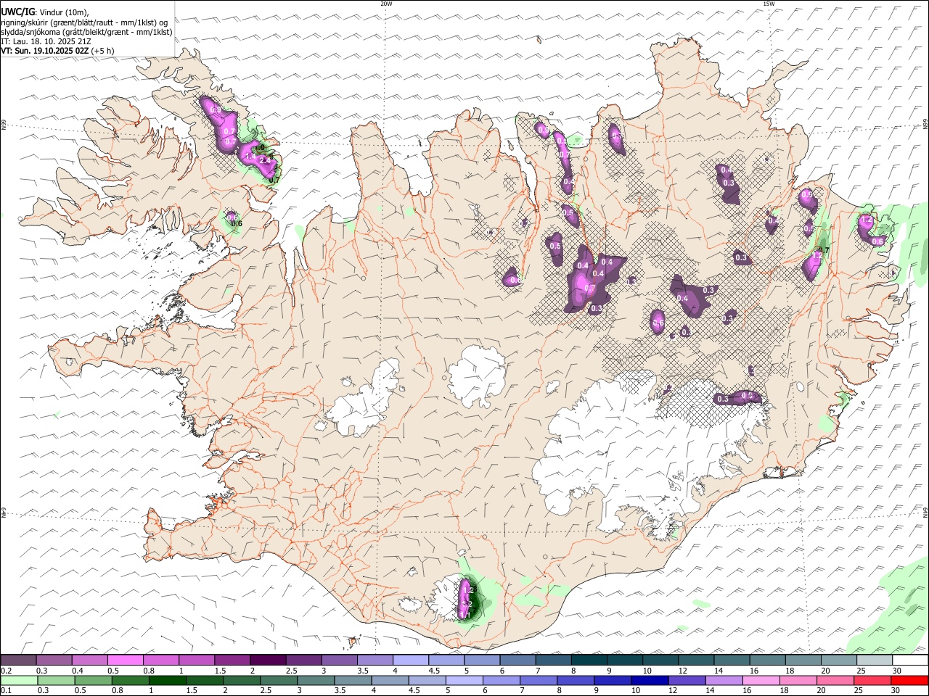Pick lower legend violet swatch at 12

click(x=687, y=680)
